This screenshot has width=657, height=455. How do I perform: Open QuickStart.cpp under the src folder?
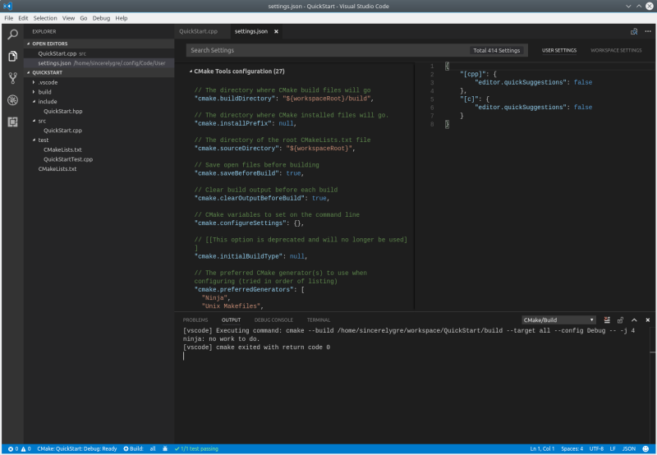(62, 131)
